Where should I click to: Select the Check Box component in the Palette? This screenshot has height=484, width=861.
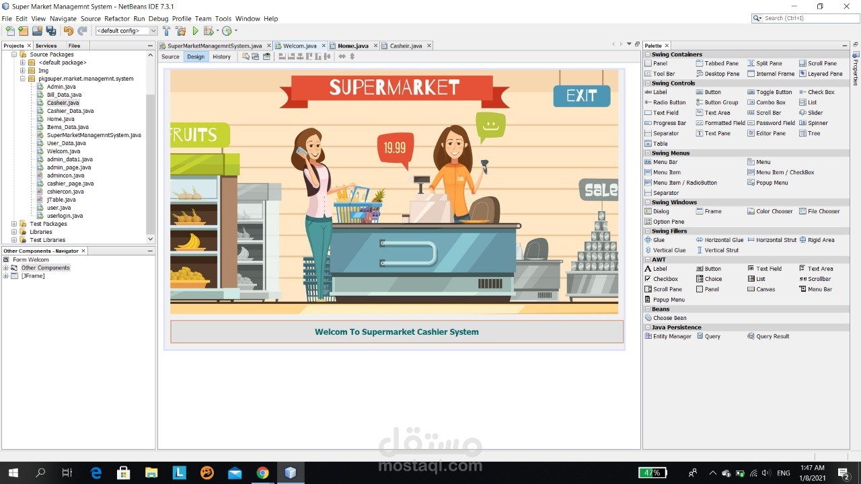pos(818,92)
